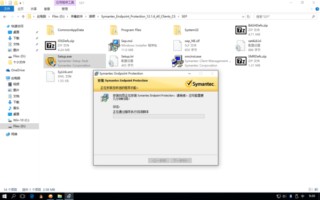
Task: Click the New folder quick access icon
Action: [16, 3]
